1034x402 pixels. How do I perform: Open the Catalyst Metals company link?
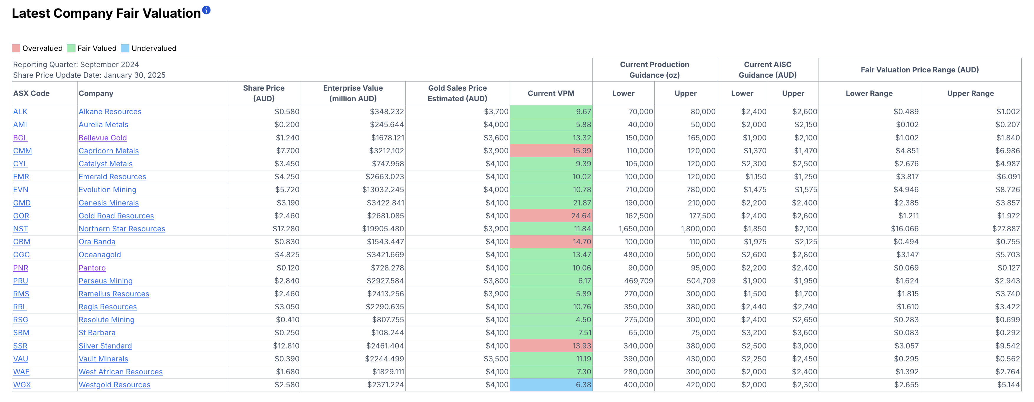pos(106,164)
